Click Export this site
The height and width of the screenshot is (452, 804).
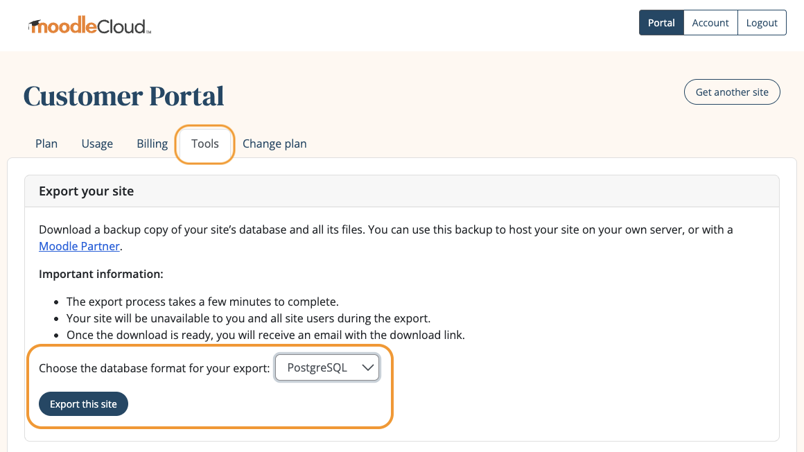[x=83, y=403]
